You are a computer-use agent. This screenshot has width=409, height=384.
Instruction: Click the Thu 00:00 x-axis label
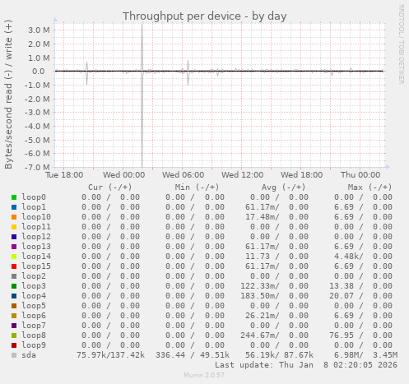click(360, 175)
